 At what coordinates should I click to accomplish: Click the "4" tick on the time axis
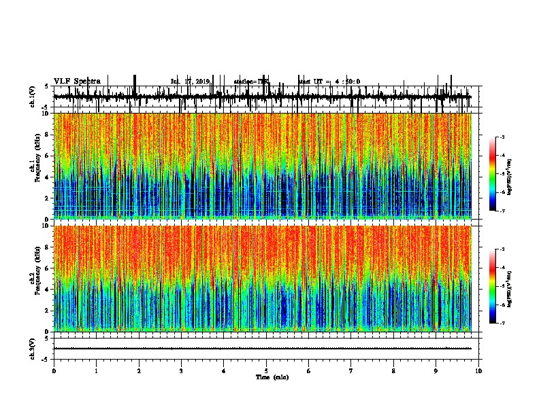pos(224,371)
